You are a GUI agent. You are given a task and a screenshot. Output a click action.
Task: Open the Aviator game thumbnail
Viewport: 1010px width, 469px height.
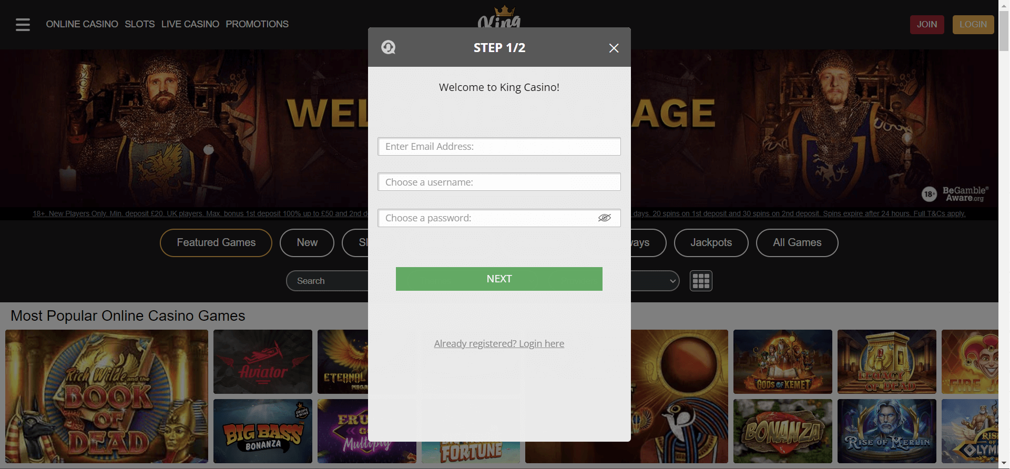[x=263, y=362]
